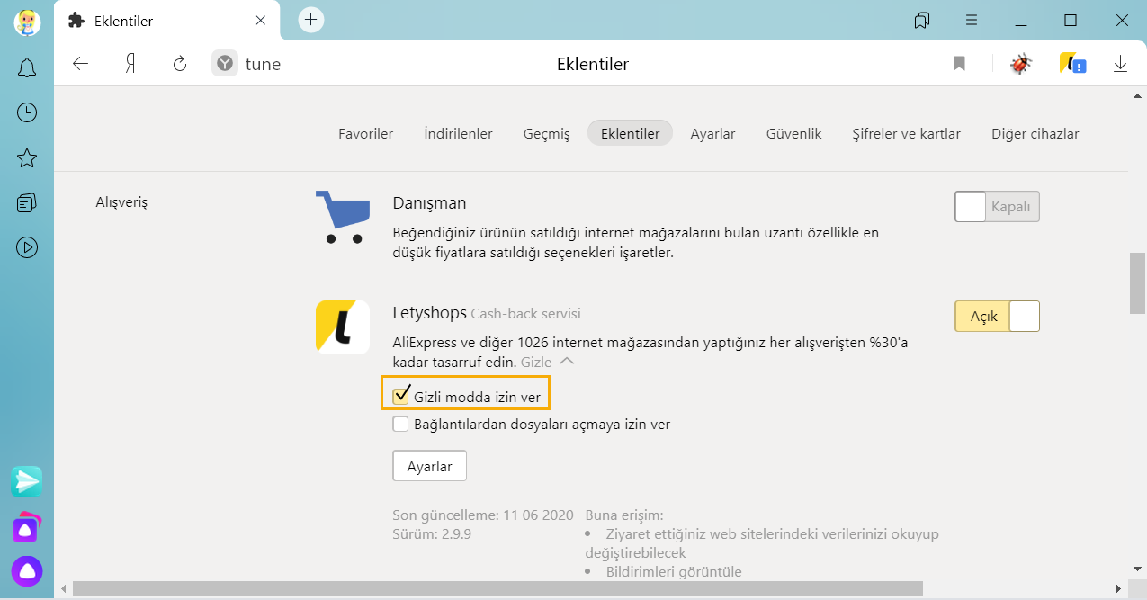Click the Danışman extension title
1147x600 pixels.
click(430, 203)
